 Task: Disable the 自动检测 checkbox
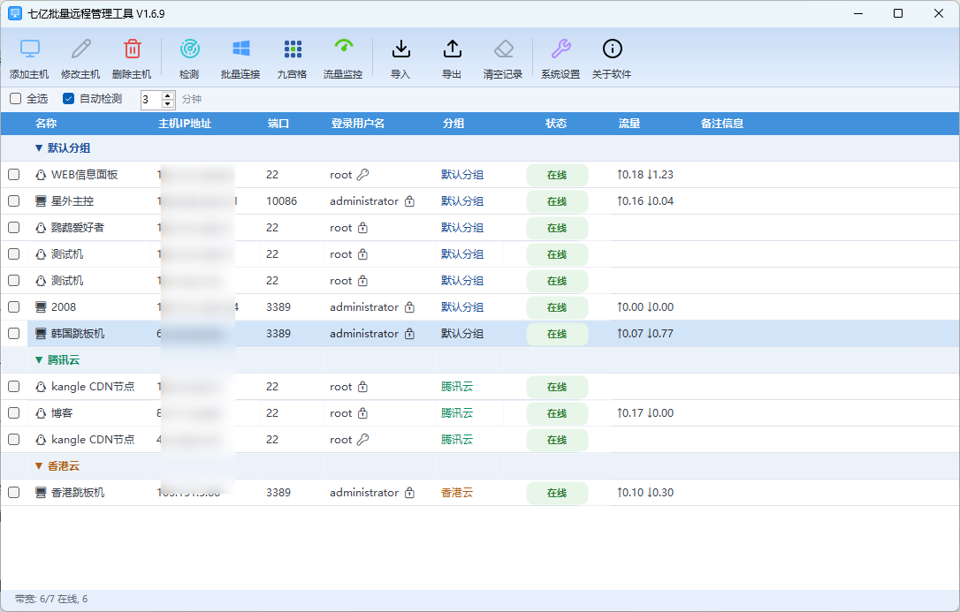click(69, 98)
